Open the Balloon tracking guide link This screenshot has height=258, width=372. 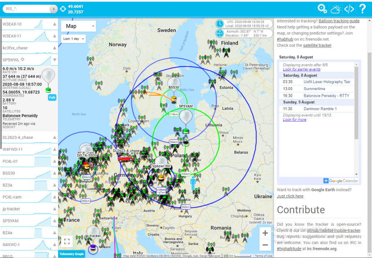coord(339,21)
